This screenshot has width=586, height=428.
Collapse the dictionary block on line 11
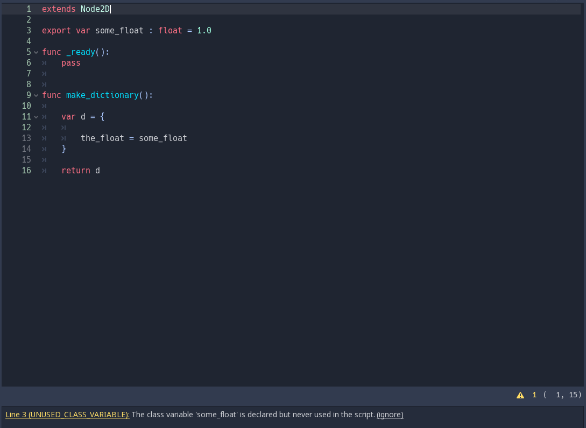pos(36,117)
